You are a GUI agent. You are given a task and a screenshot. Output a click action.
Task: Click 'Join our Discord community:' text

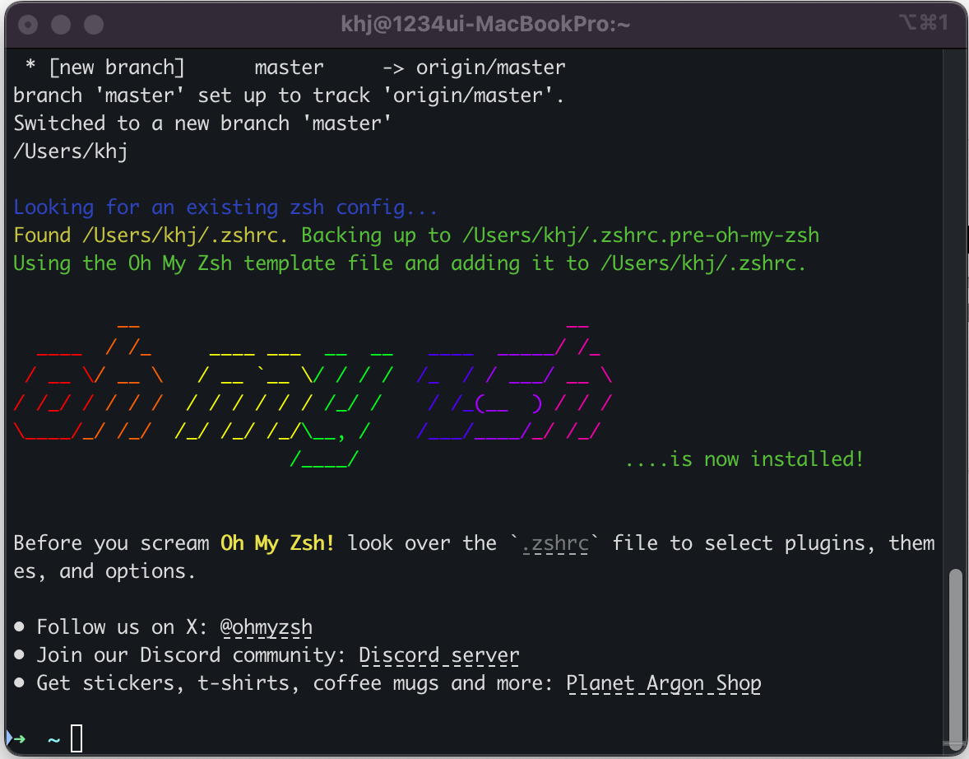tap(191, 655)
